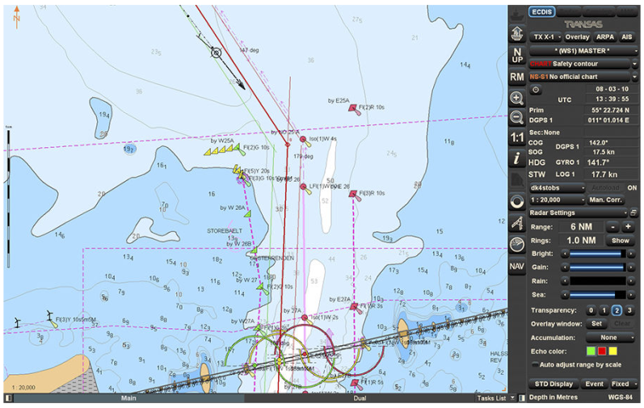The image size is (644, 408).
Task: Toggle chart Autoload ON indicator
Action: coord(632,187)
